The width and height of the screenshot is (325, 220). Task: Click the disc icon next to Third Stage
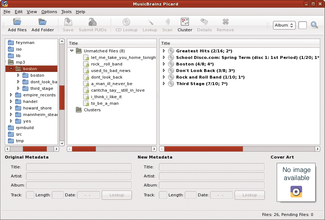coord(171,84)
